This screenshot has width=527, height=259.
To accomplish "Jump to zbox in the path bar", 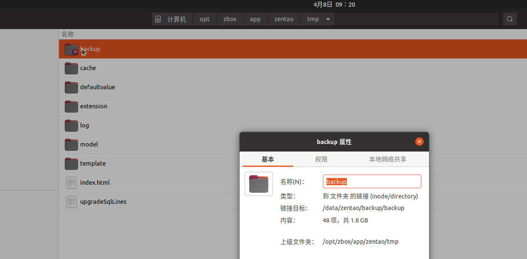I will pos(230,19).
